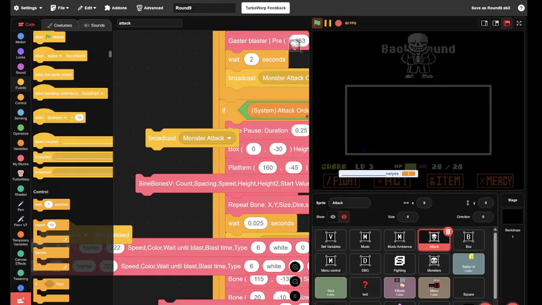Select the Motion block category
The width and height of the screenshot is (542, 305).
click(20, 39)
